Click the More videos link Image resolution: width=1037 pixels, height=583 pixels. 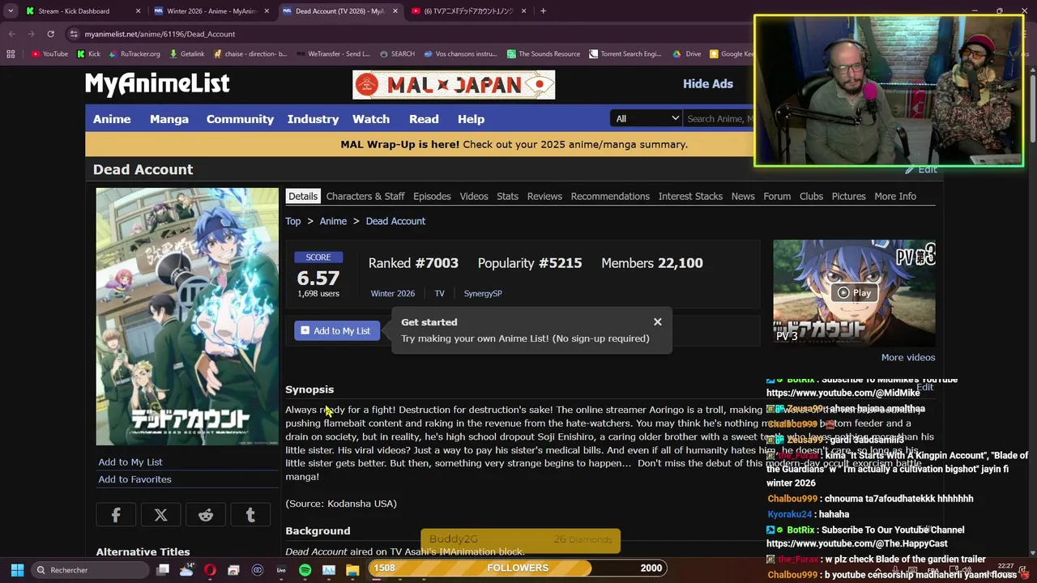tap(908, 357)
